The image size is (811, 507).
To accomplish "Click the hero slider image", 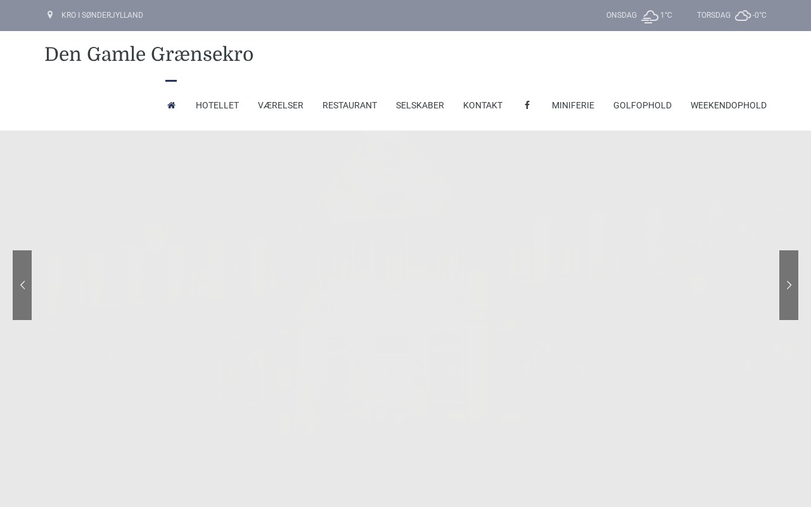I will tap(405, 319).
